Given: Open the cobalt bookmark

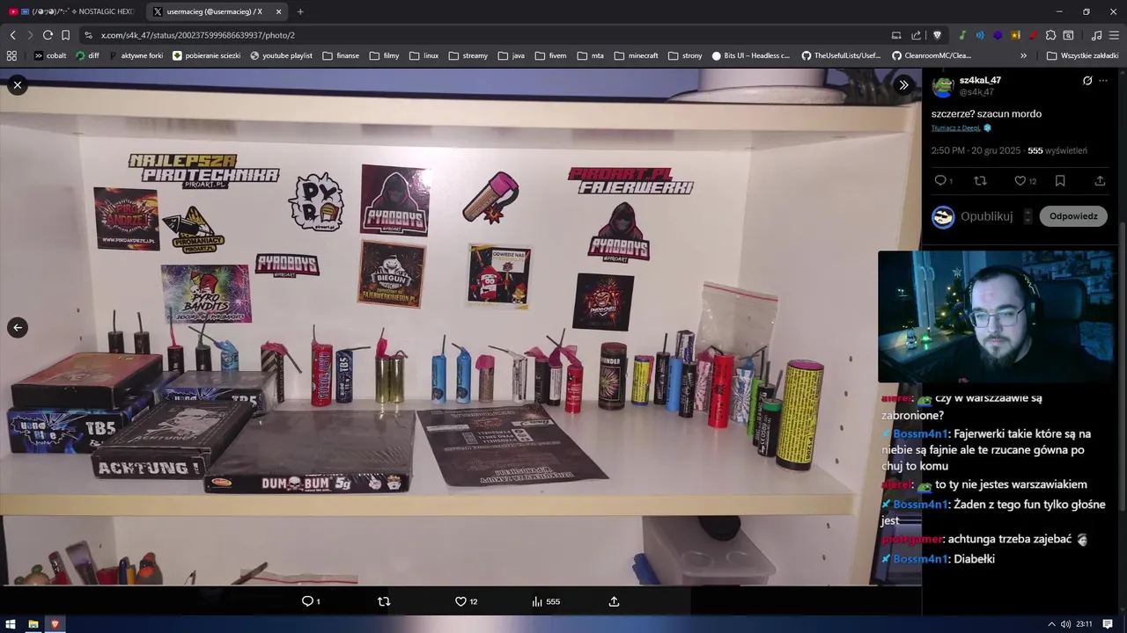Looking at the screenshot, I should tap(50, 55).
